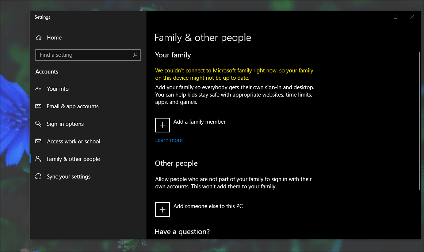Click the Find a setting search box
The height and width of the screenshot is (252, 424).
(88, 55)
